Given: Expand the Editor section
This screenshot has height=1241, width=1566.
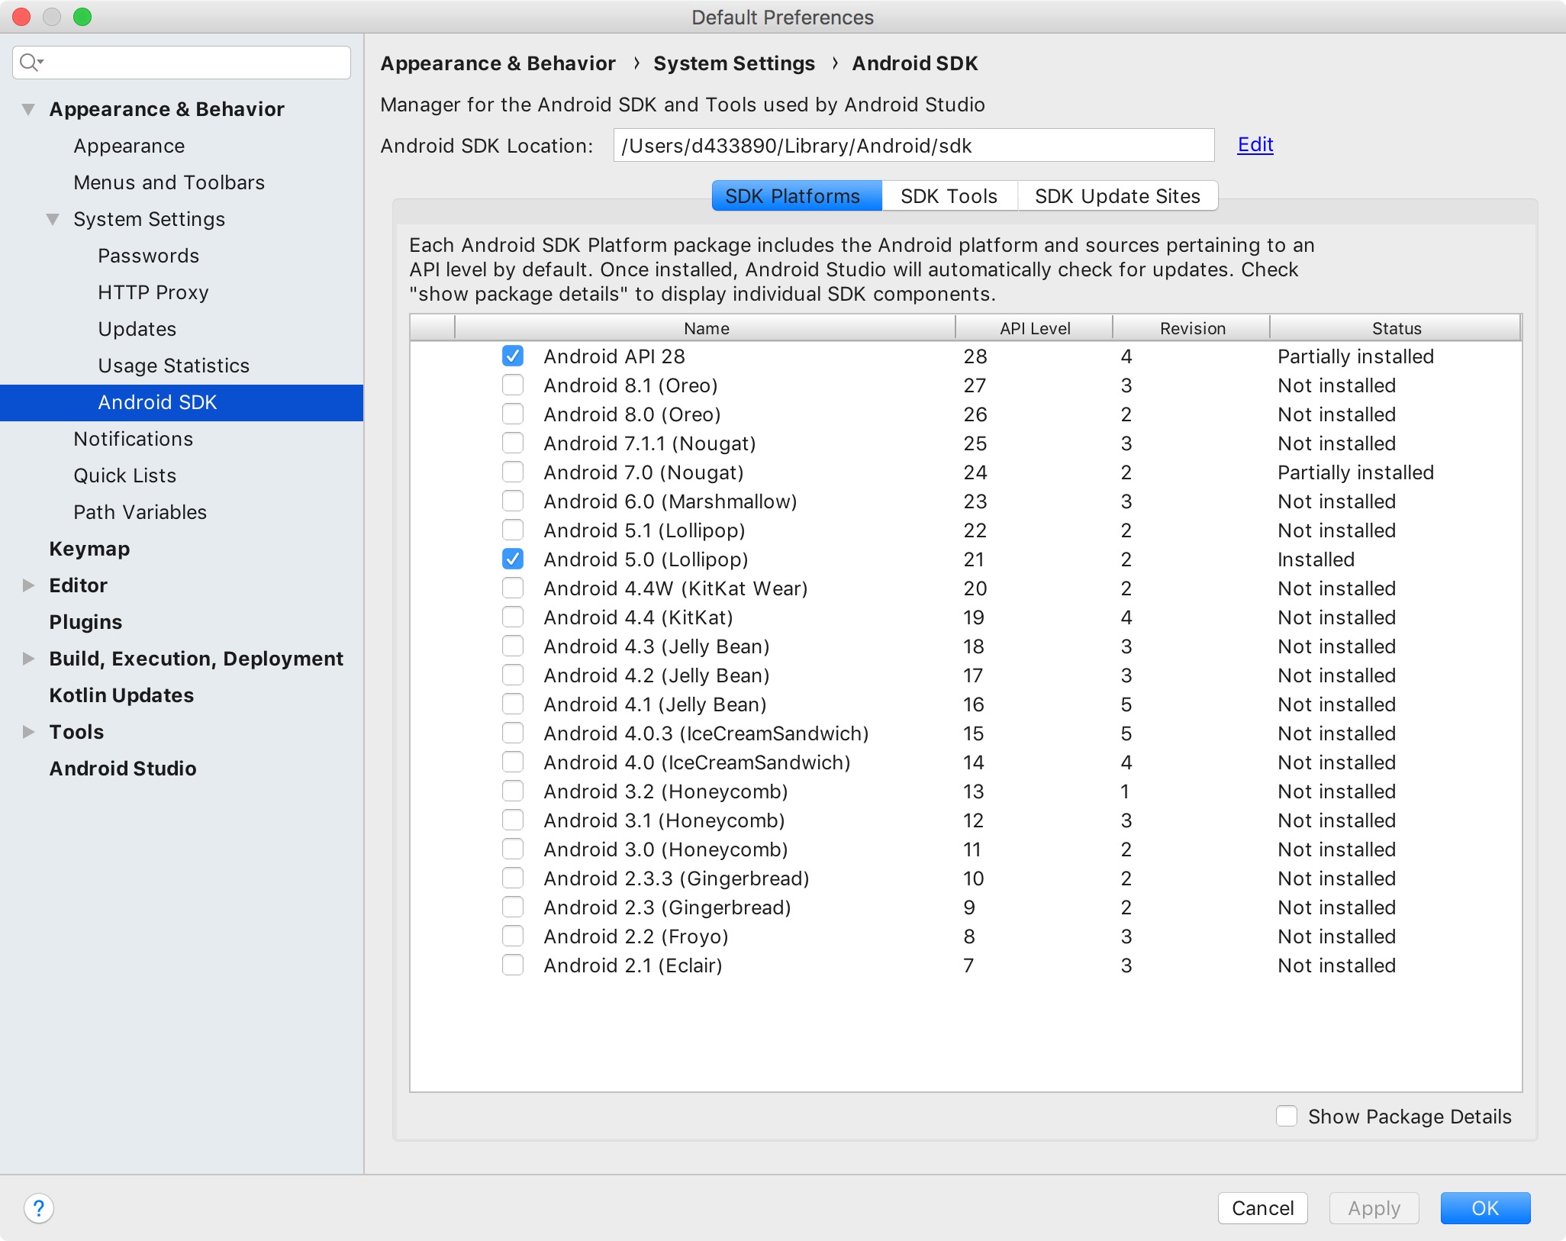Looking at the screenshot, I should point(27,585).
